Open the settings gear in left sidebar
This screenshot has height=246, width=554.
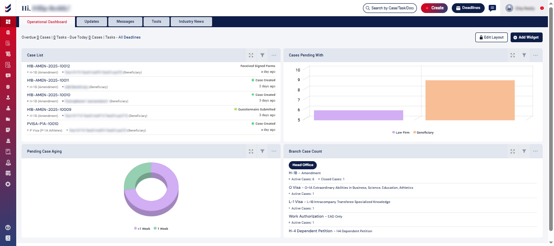[8, 184]
